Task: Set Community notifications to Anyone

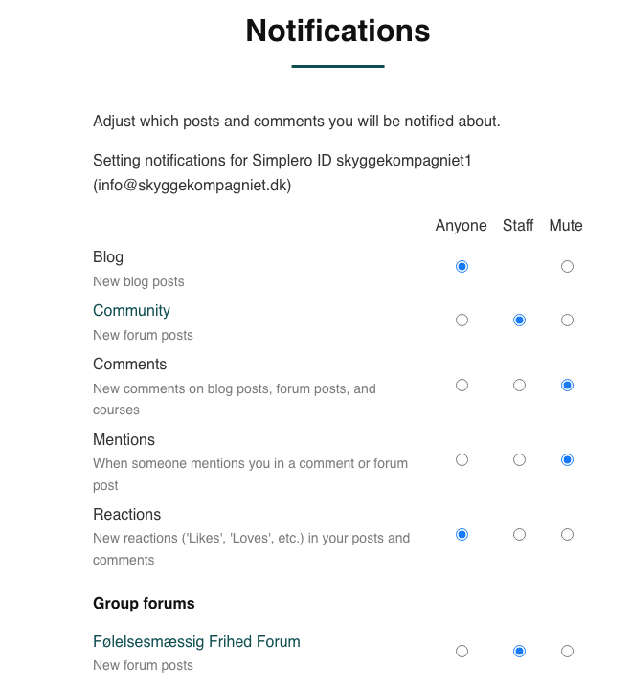Action: [x=462, y=321]
